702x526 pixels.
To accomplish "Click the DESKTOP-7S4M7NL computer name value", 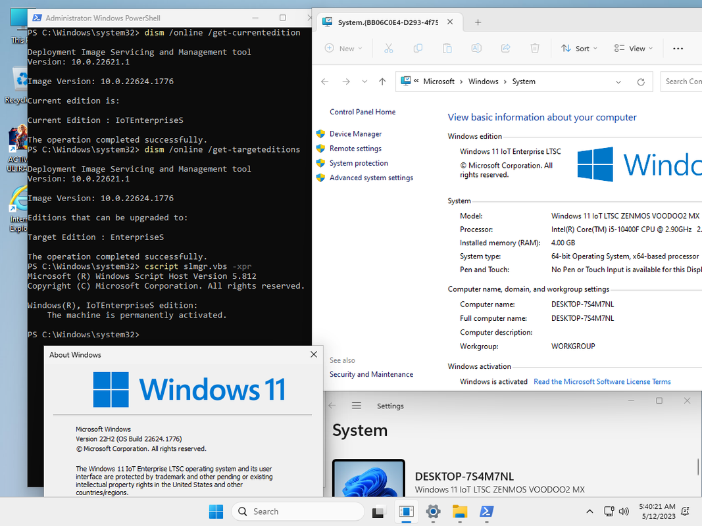I will (x=582, y=304).
